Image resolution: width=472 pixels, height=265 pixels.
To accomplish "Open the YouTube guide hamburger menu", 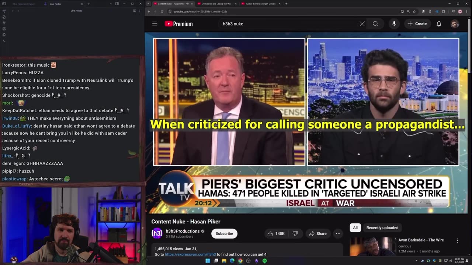I will coord(155,24).
